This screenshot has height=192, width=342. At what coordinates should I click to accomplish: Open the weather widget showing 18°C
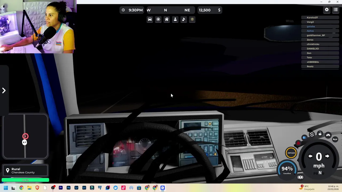pyautogui.click(x=307, y=188)
